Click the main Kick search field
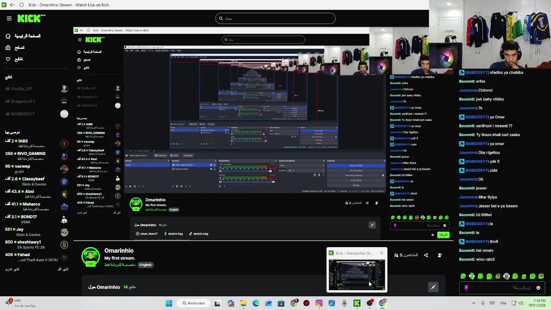This screenshot has height=310, width=551. click(275, 18)
